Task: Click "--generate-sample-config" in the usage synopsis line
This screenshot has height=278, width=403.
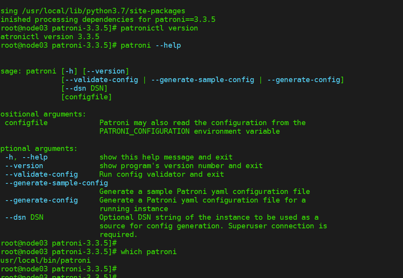Action: click(x=202, y=80)
